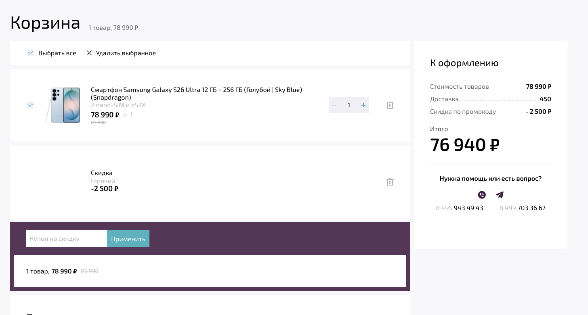
Task: Click the 'Итого' label
Action: pos(439,129)
